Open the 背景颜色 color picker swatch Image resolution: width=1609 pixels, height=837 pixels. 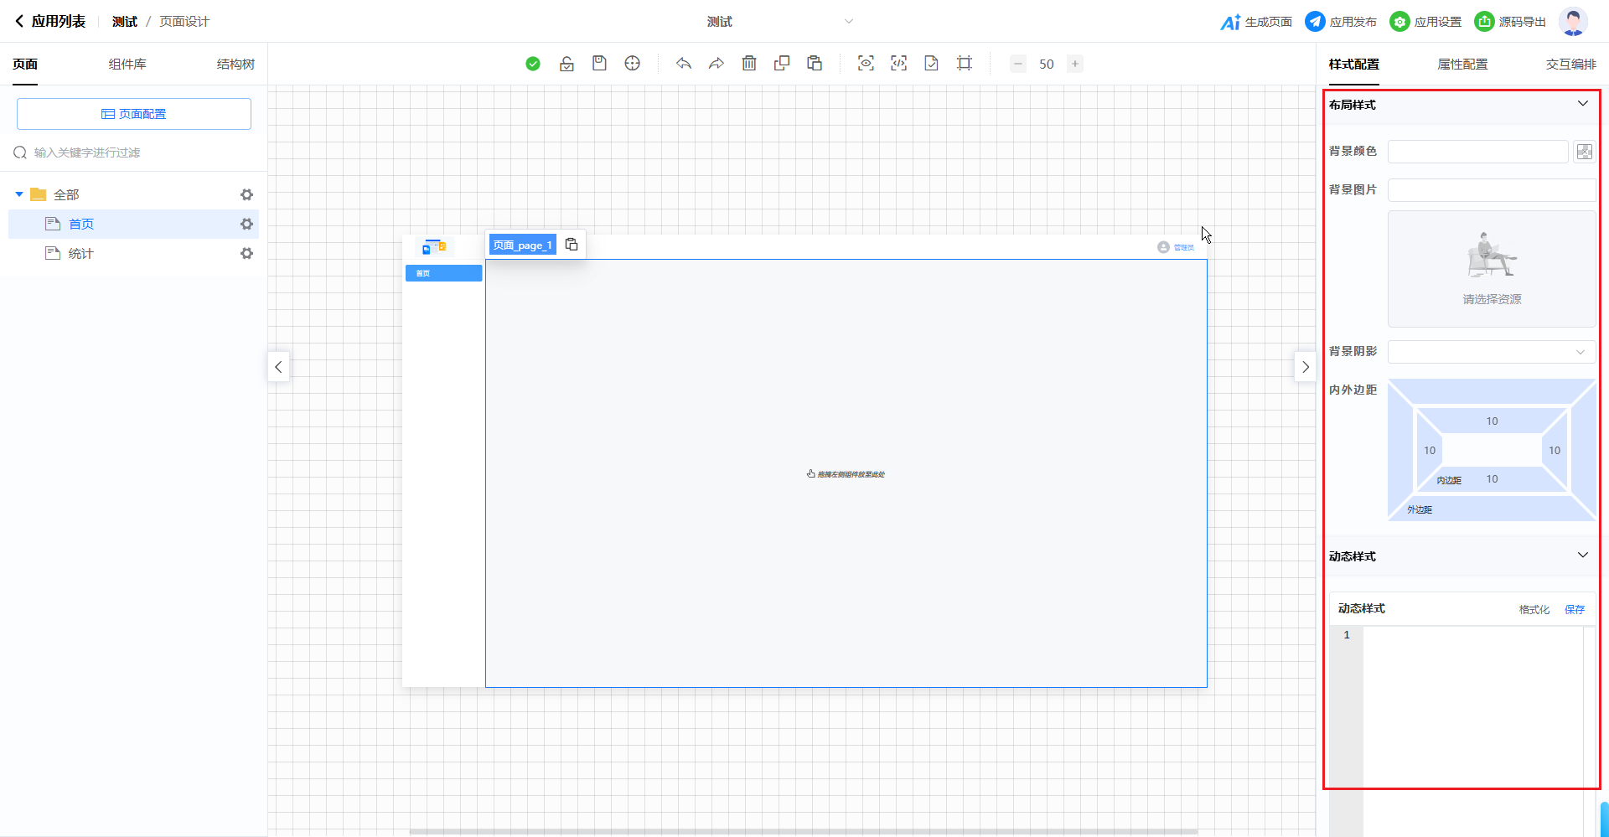point(1584,152)
